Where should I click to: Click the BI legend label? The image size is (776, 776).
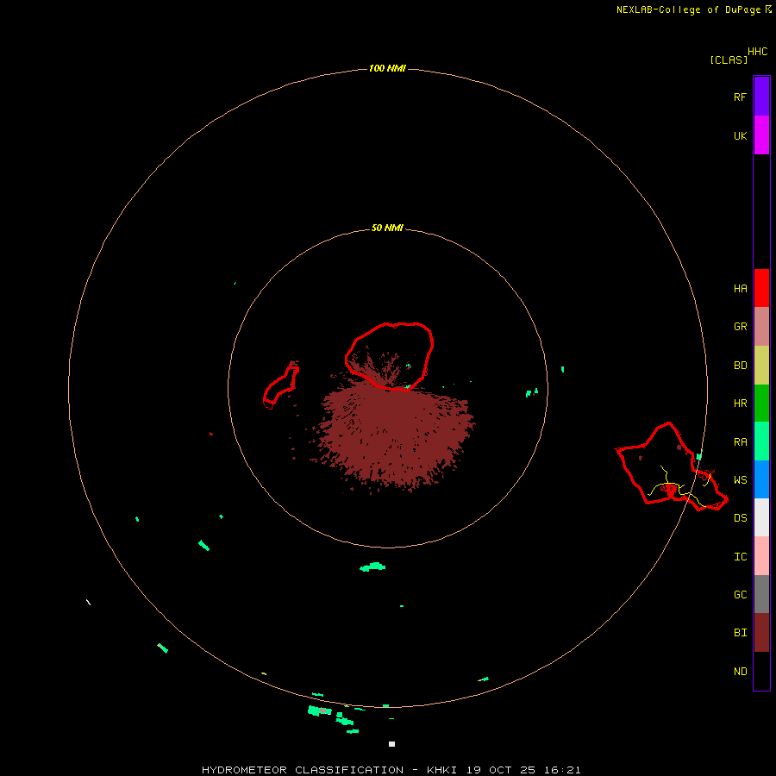coord(740,633)
